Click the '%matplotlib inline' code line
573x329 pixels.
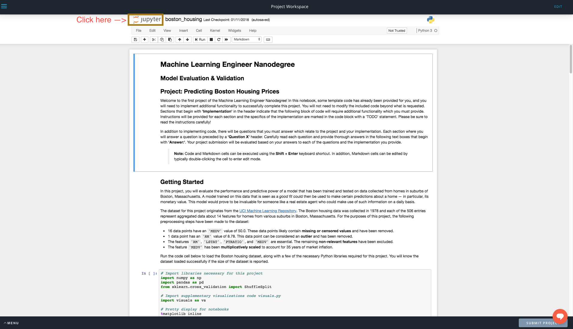(x=181, y=314)
